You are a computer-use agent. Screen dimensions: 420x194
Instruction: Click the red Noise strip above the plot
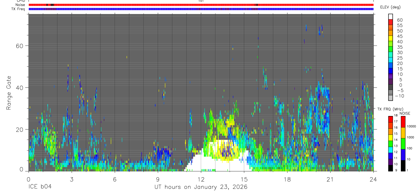coord(201,5)
